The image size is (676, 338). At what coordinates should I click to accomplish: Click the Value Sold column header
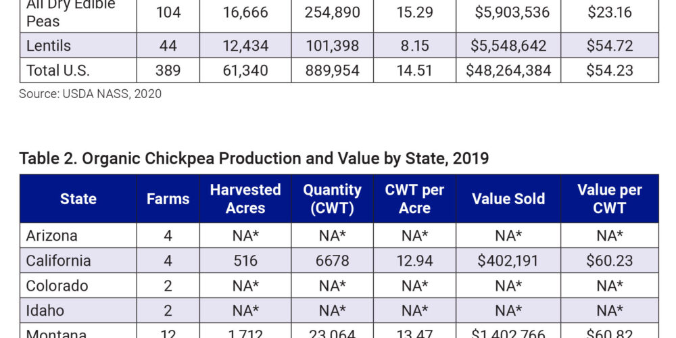pos(508,199)
